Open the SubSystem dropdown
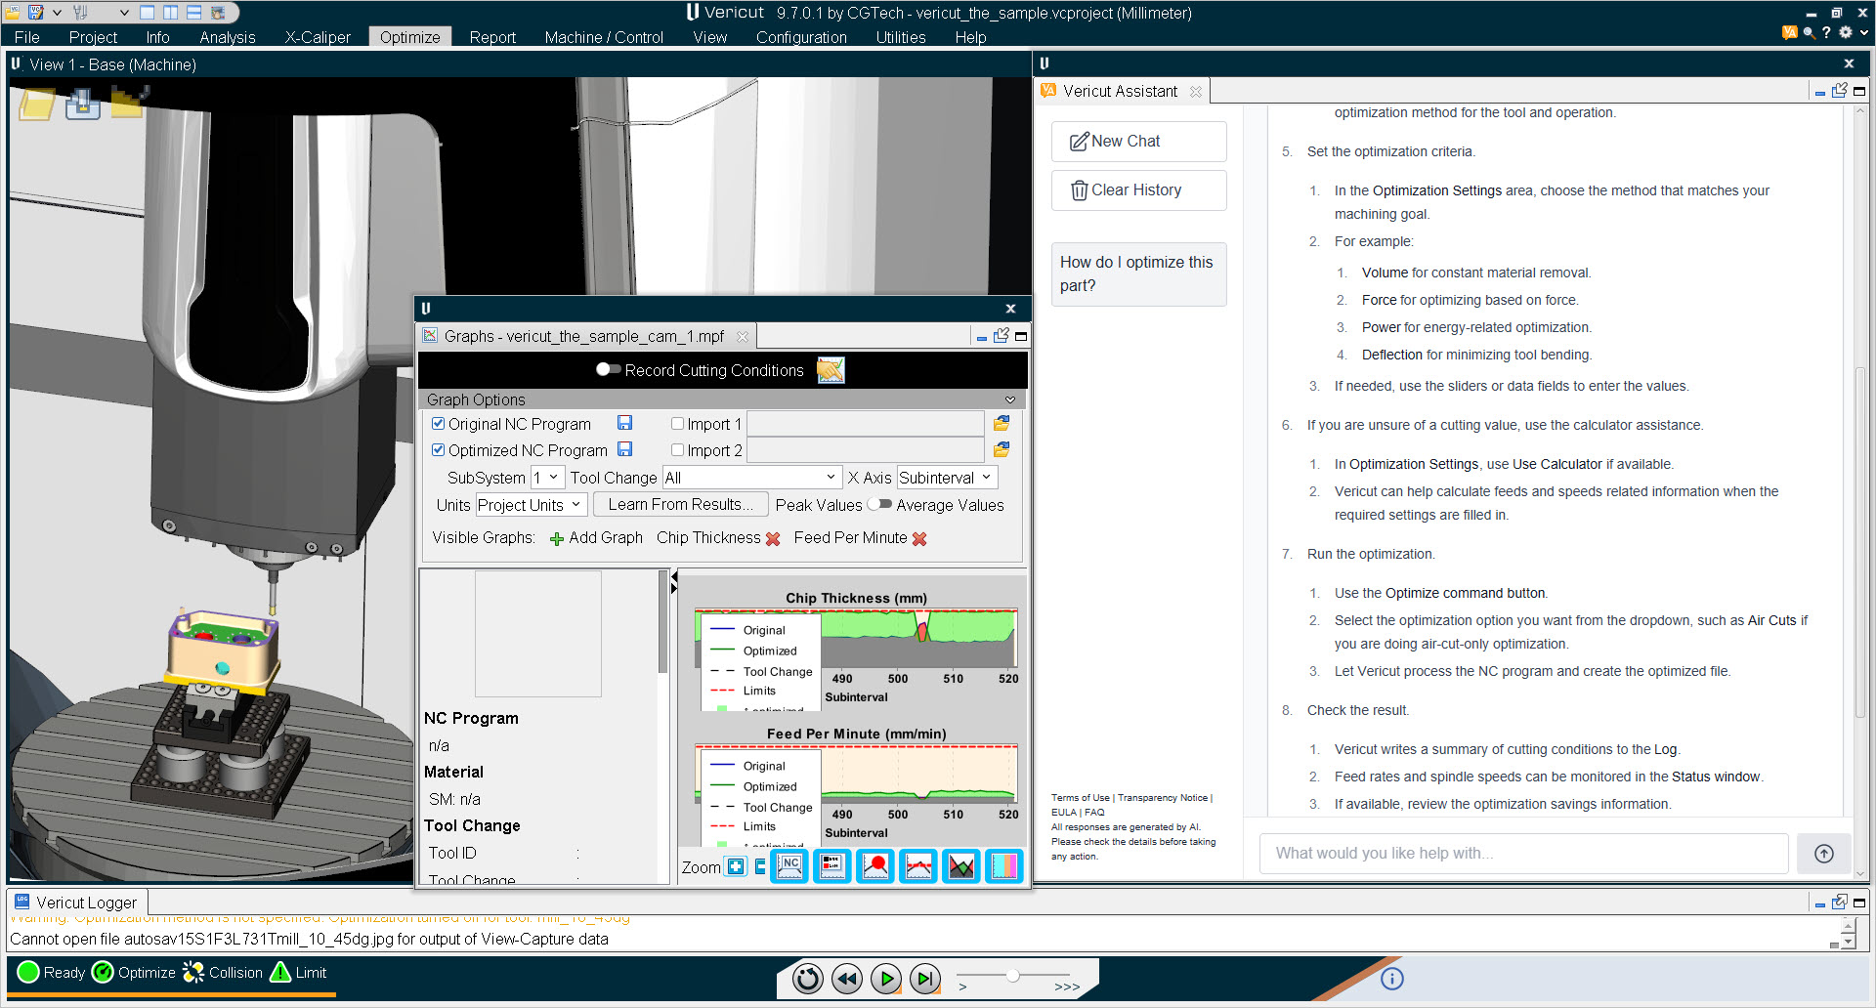Image resolution: width=1876 pixels, height=1008 pixels. pyautogui.click(x=547, y=478)
